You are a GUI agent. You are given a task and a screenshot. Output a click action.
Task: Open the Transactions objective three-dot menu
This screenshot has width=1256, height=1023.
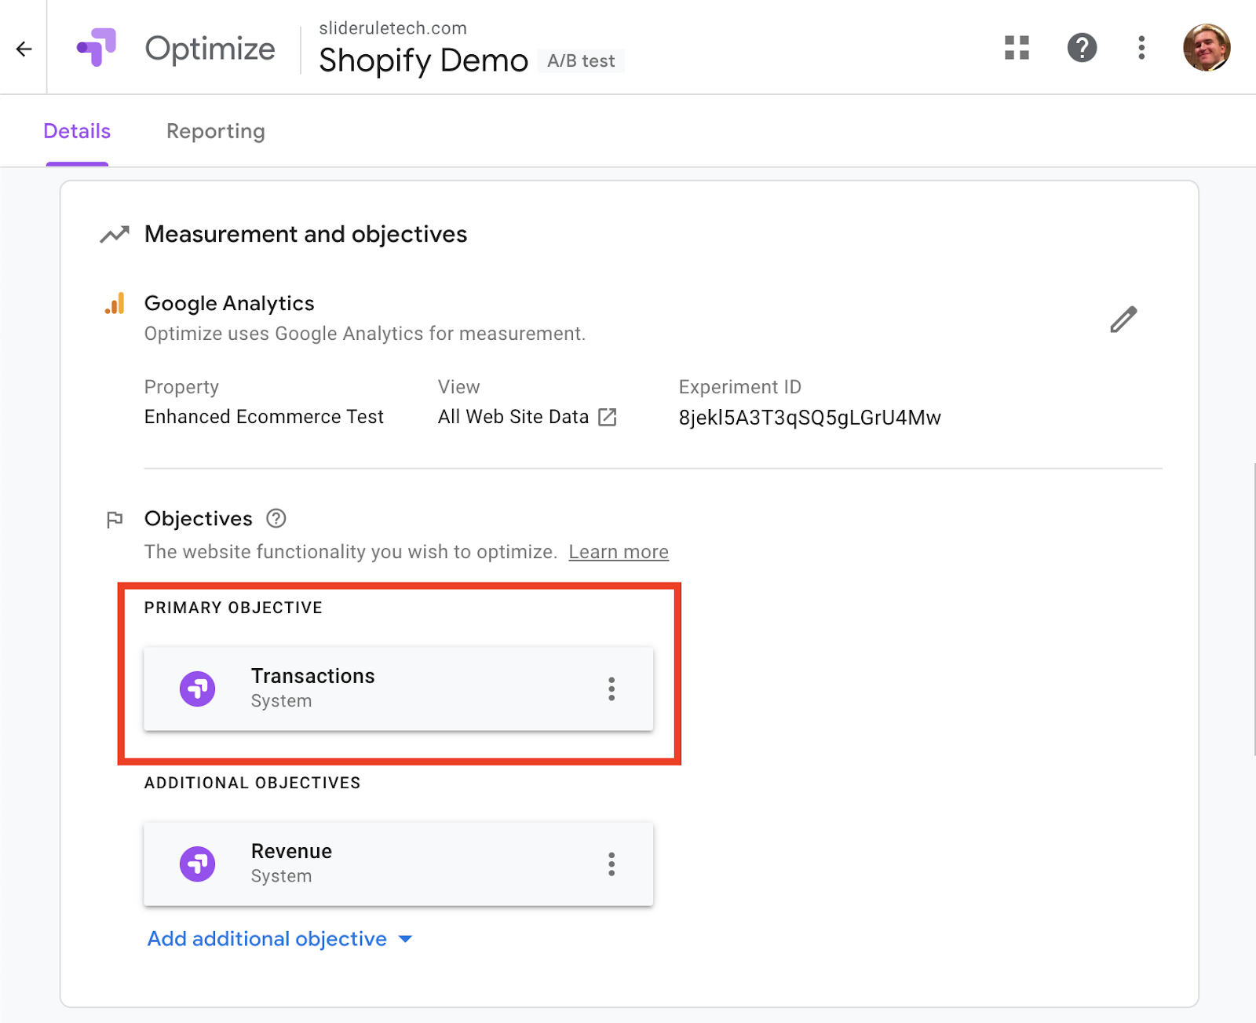coord(612,689)
